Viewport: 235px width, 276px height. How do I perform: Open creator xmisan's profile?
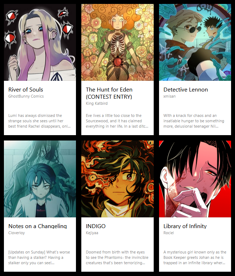(x=169, y=96)
